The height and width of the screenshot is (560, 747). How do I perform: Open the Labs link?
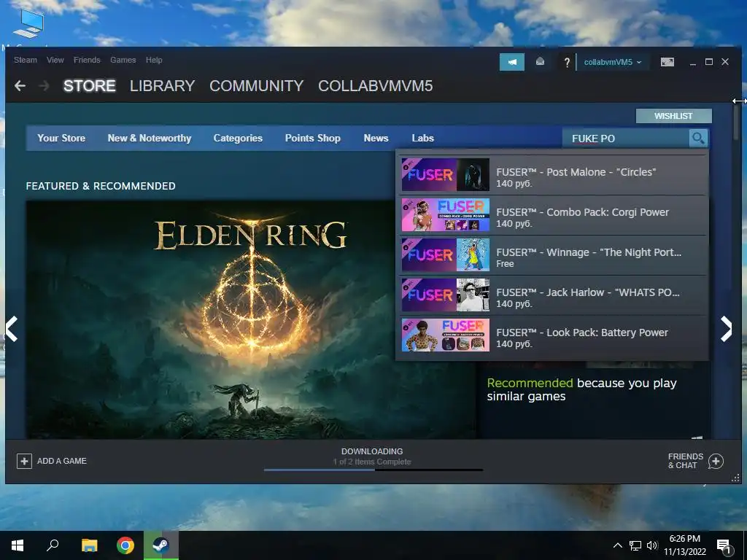coord(422,138)
